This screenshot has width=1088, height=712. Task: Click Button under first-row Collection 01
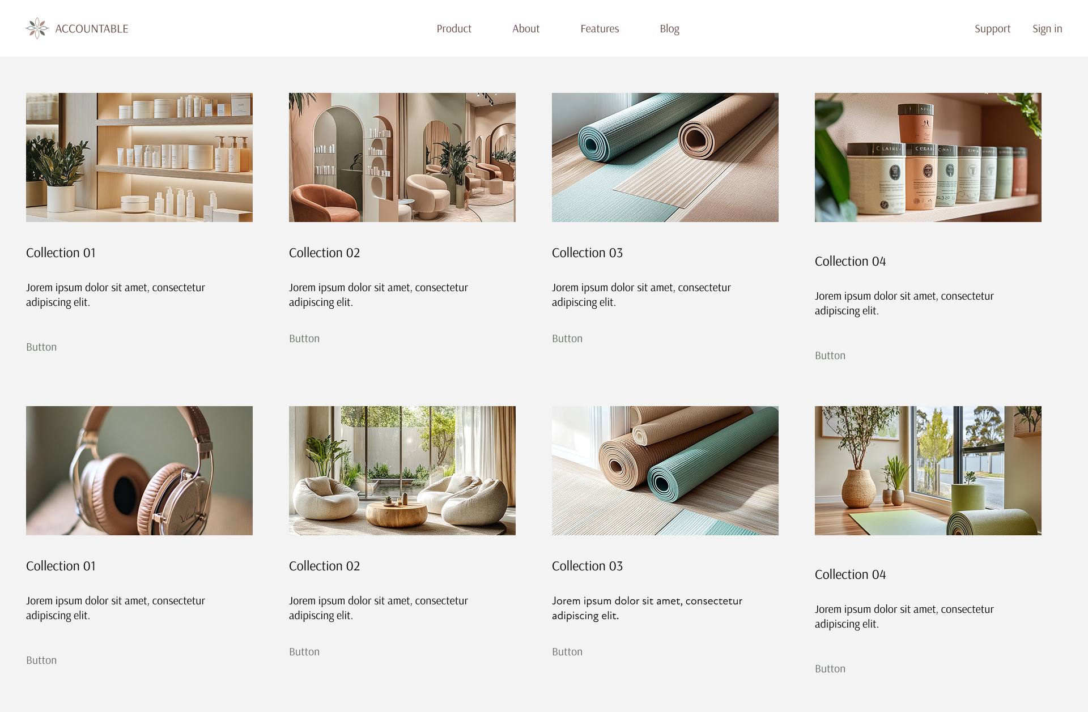tap(41, 347)
